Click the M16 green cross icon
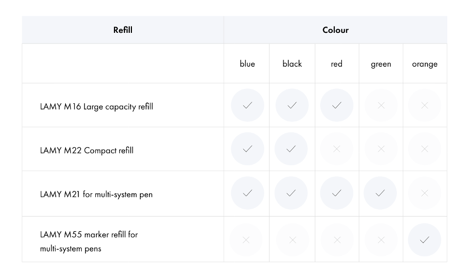Viewport: 469px width, 278px height. [381, 105]
